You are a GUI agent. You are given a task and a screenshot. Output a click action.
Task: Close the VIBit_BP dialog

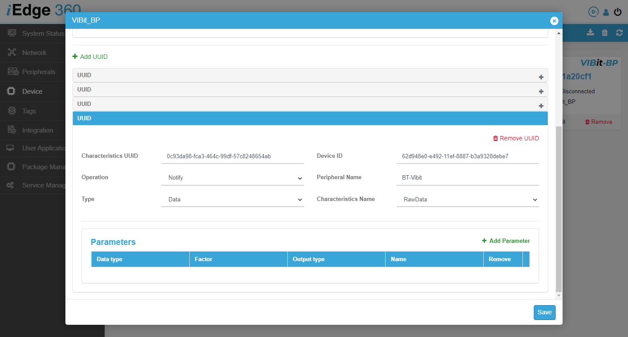[x=554, y=20]
